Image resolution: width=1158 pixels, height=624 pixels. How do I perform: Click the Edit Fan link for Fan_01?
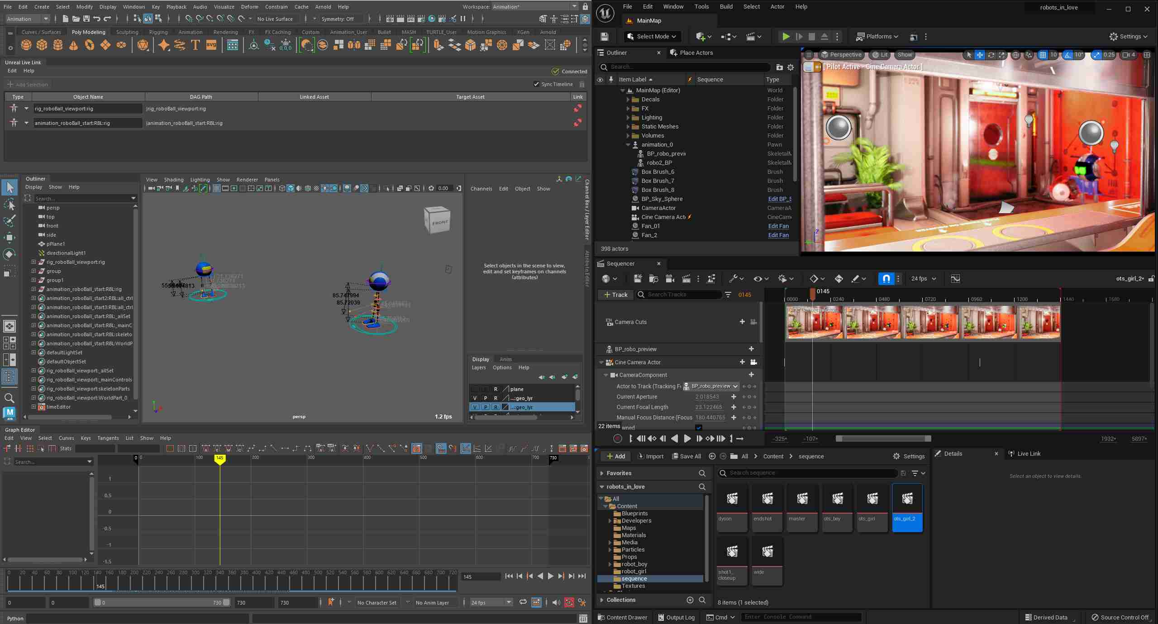[x=778, y=226]
